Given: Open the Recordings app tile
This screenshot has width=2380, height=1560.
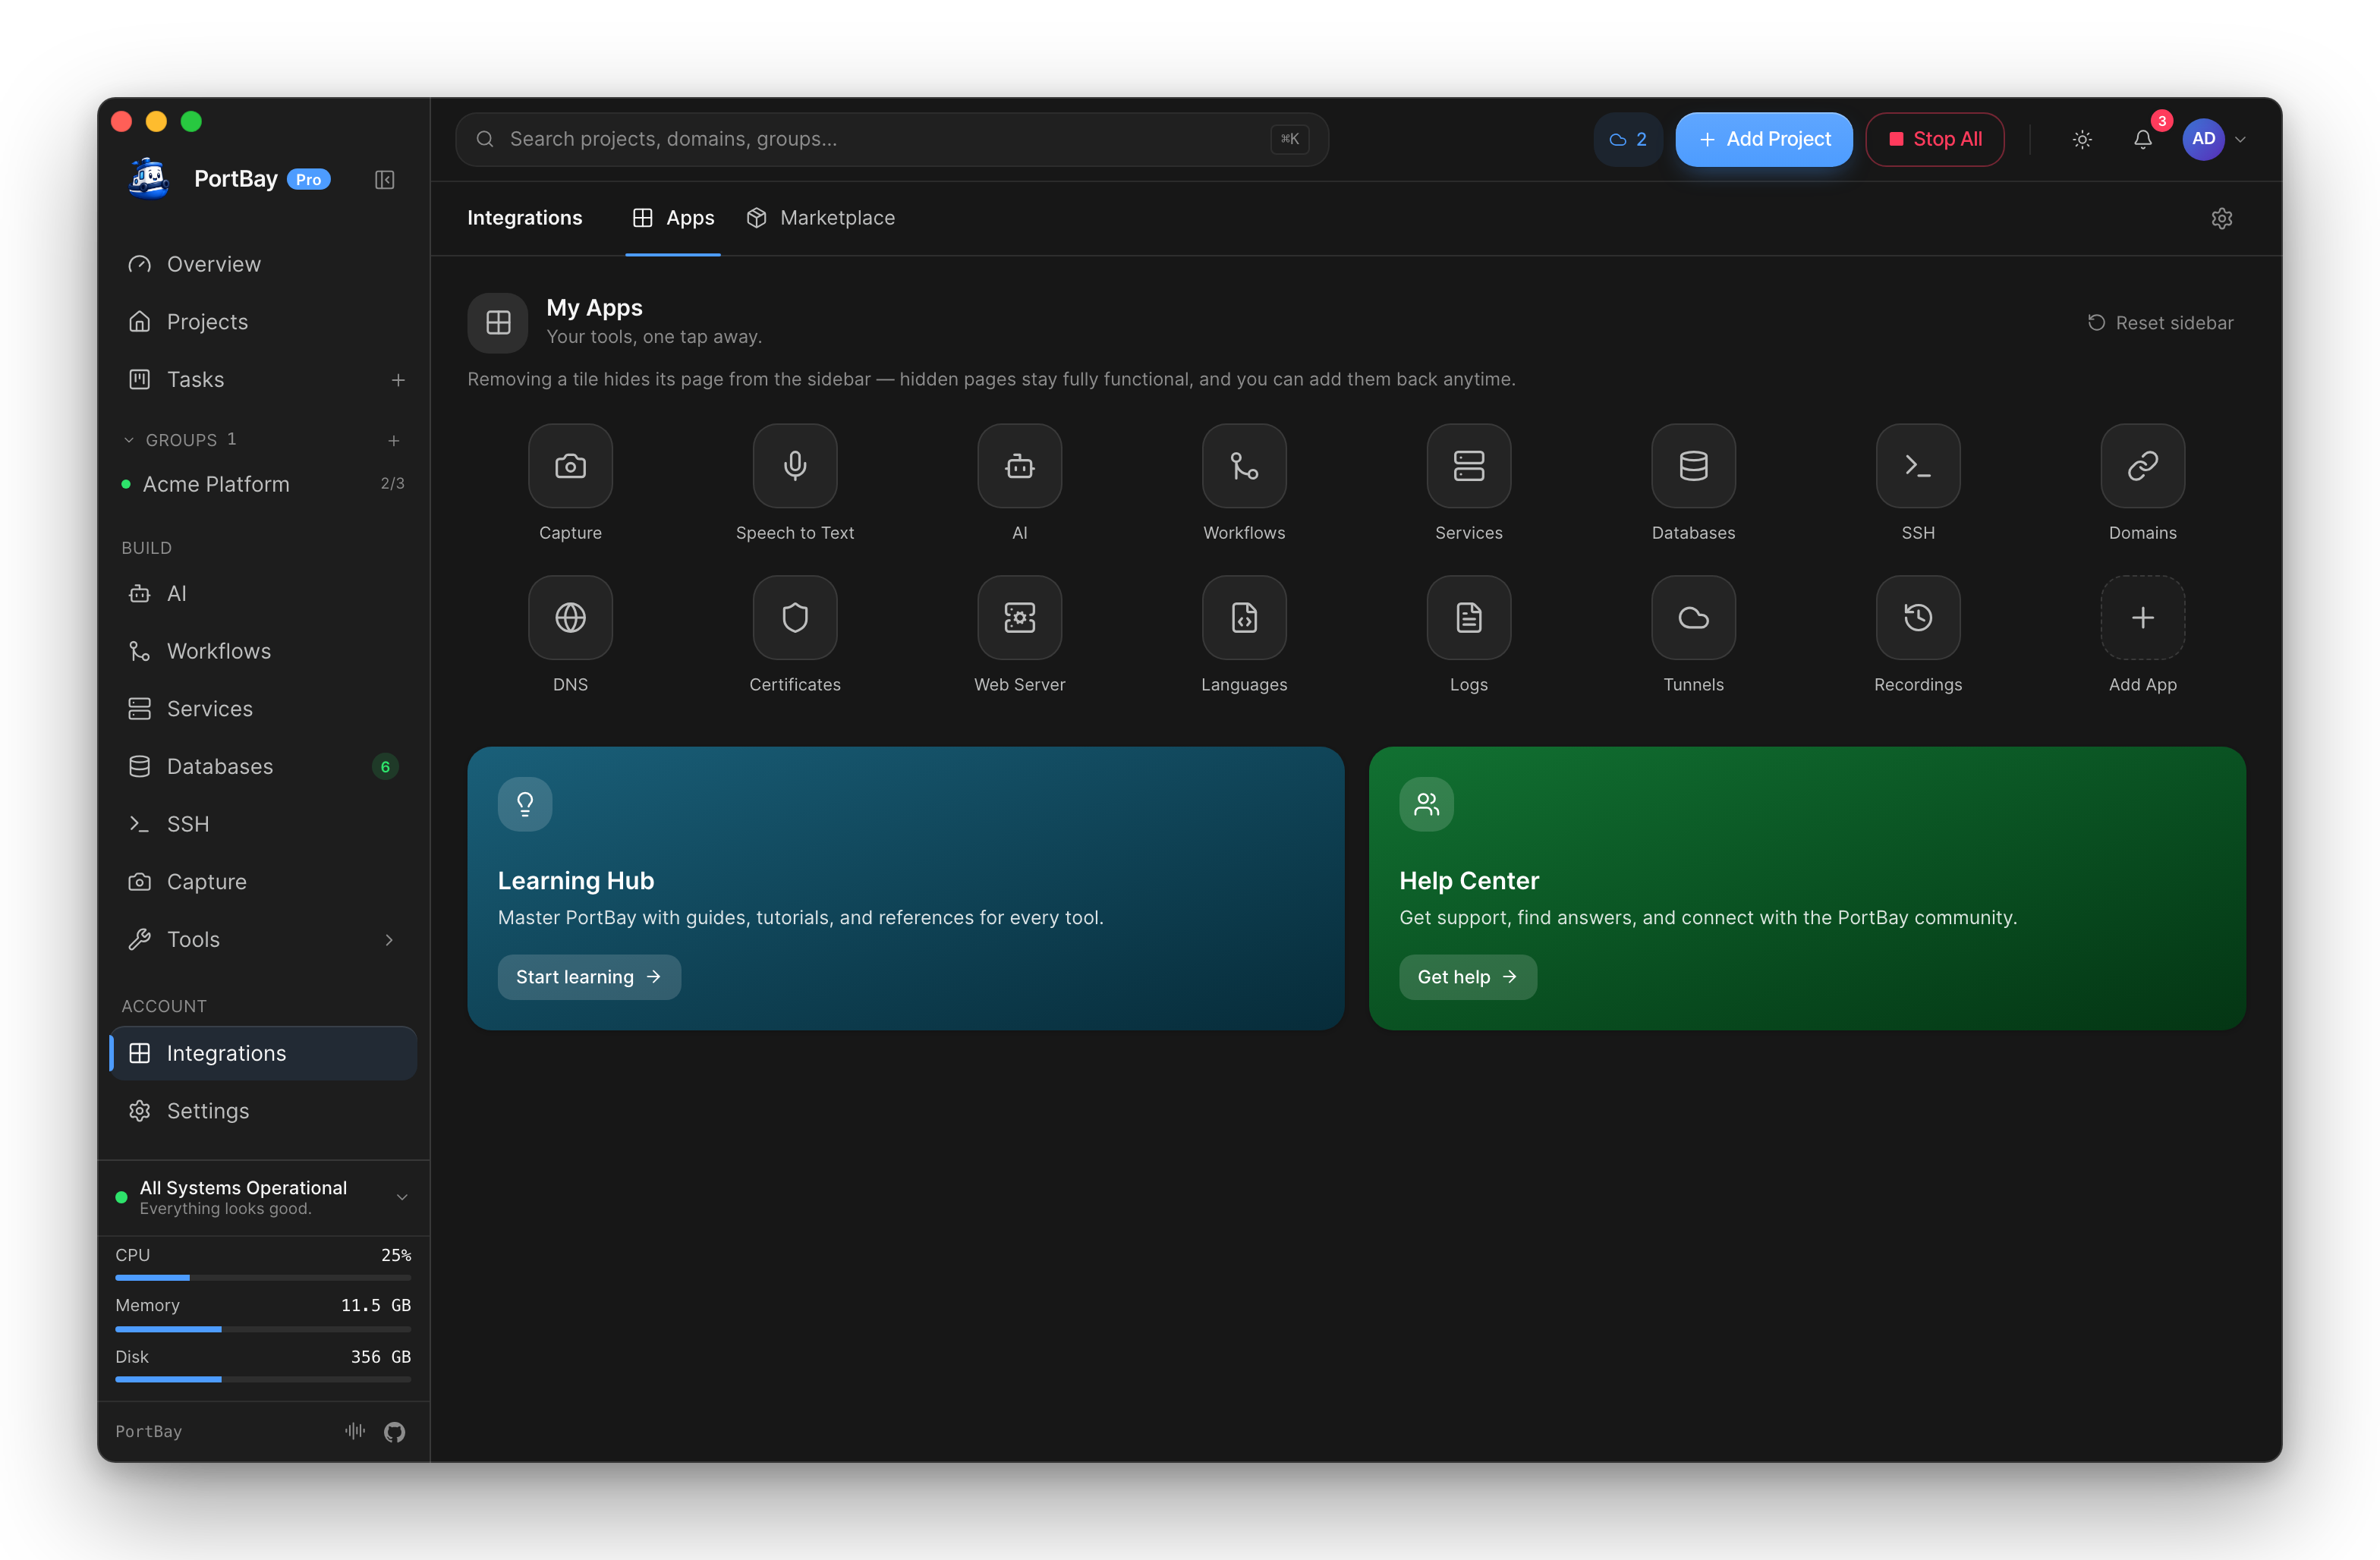Looking at the screenshot, I should point(1918,617).
